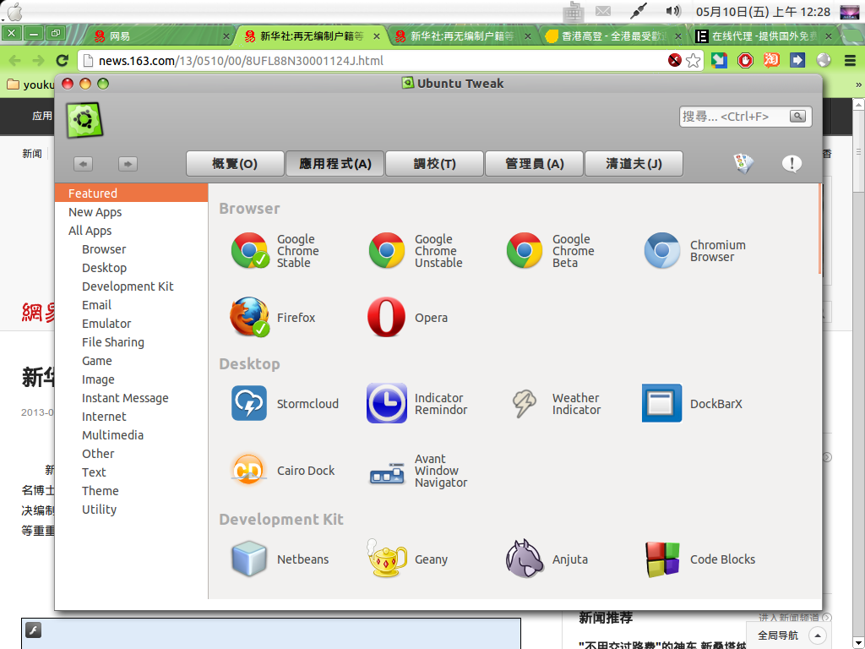The image size is (865, 649).
Task: Select the Code Blocks icon
Action: [x=662, y=559]
